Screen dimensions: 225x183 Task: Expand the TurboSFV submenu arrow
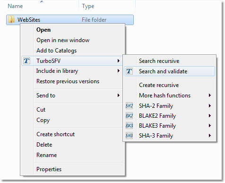pos(119,61)
